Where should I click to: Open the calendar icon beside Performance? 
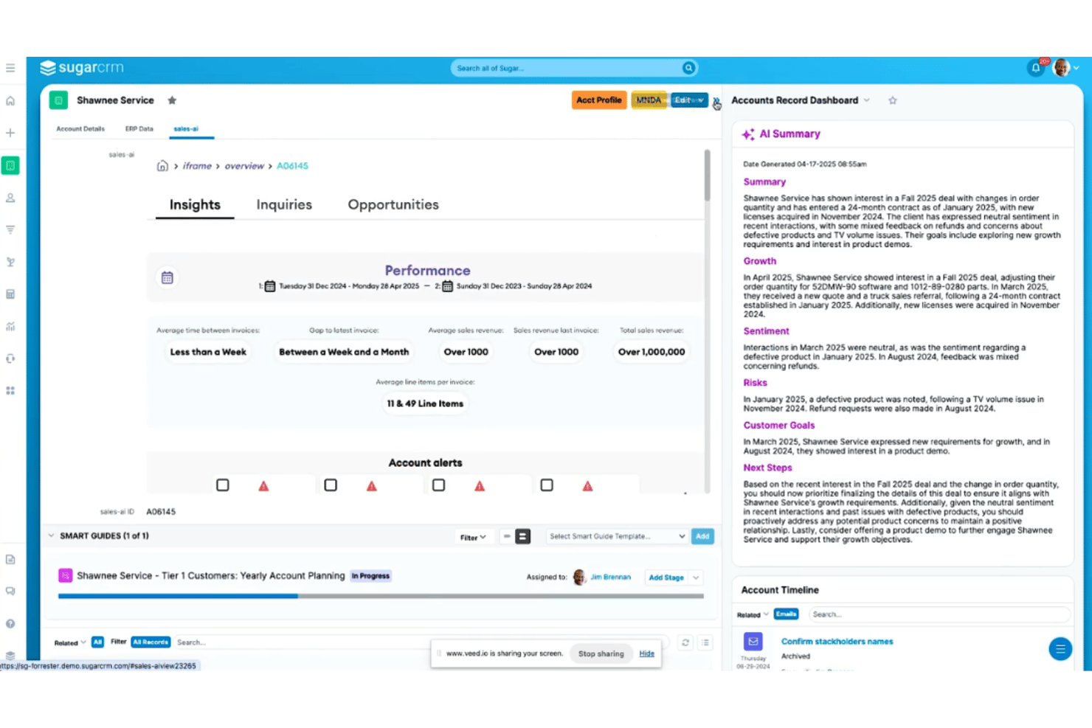[167, 278]
